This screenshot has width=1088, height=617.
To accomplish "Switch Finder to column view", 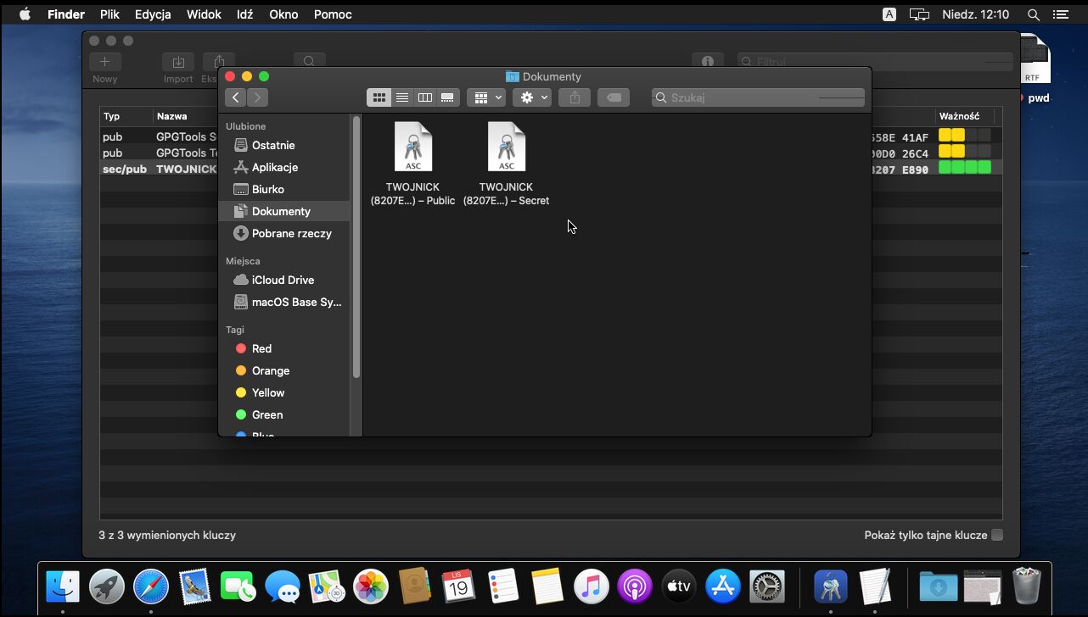I will (425, 97).
